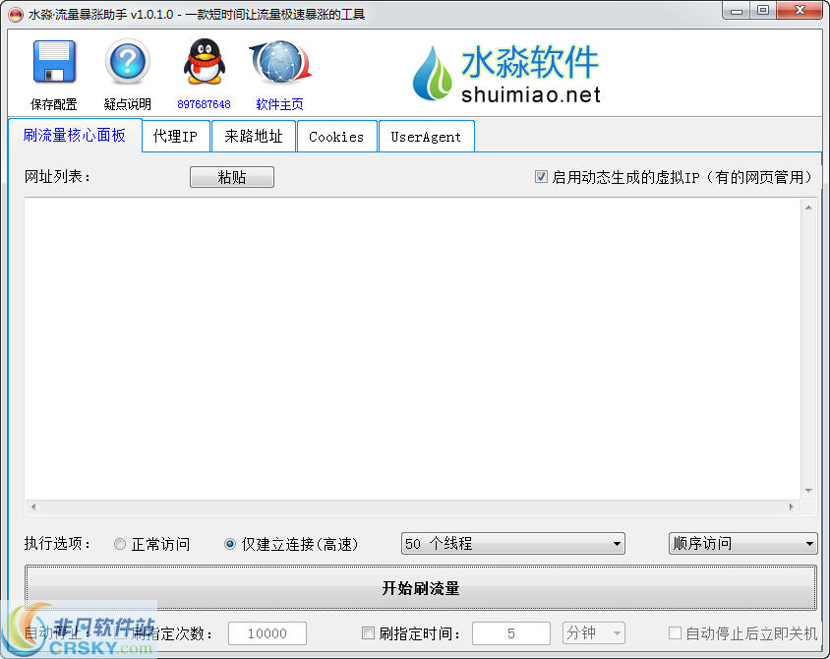Open the question mark help icon
The image size is (830, 659).
coord(128,61)
